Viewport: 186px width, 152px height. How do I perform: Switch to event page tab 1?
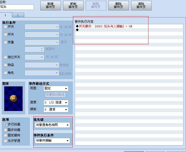click(x=5, y=15)
